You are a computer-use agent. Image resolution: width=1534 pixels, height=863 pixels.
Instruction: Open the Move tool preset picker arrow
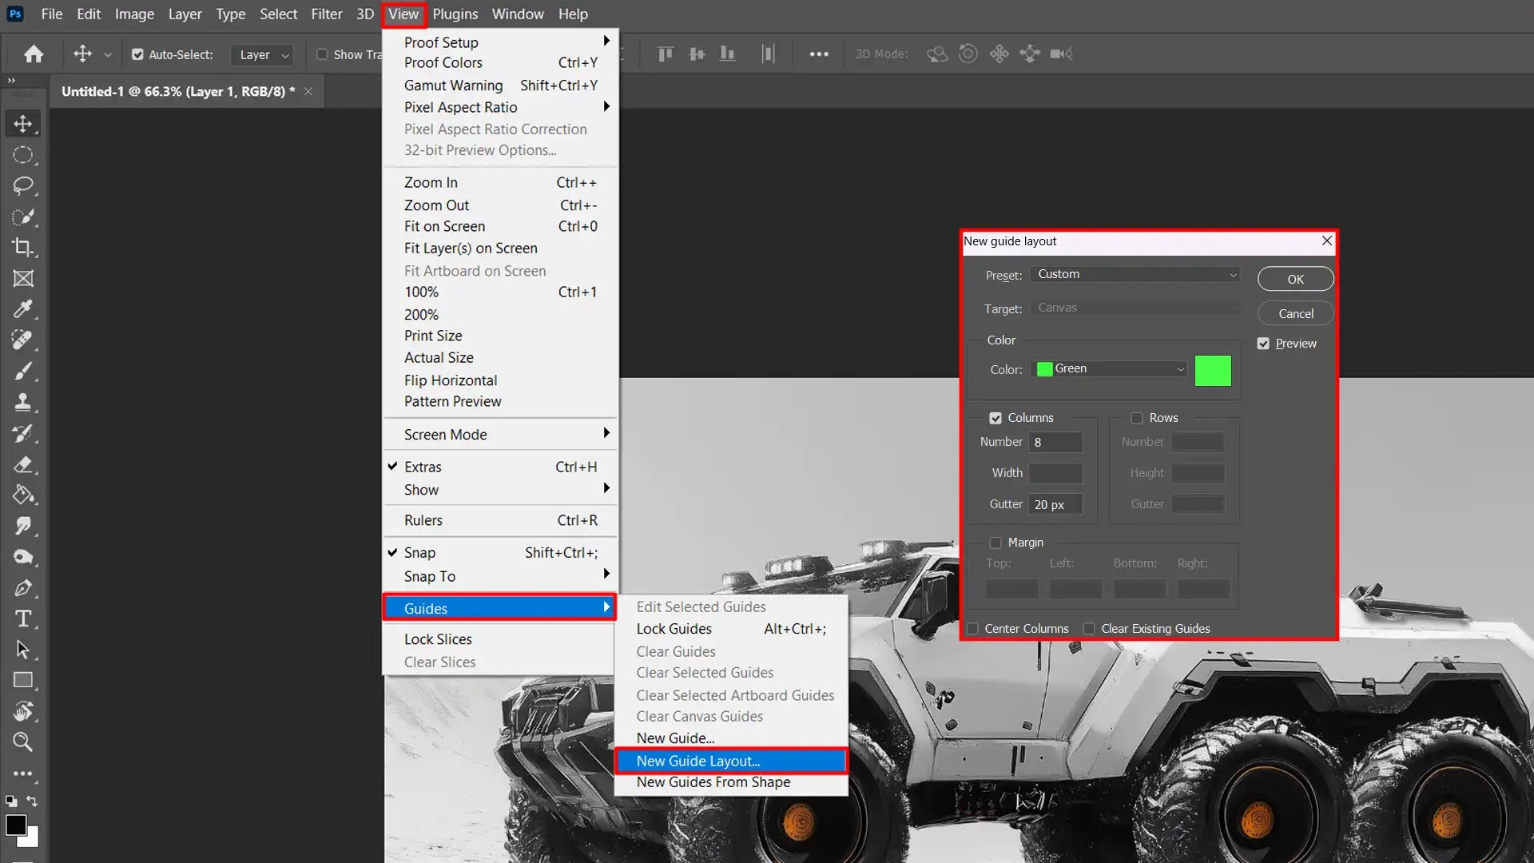tap(108, 54)
